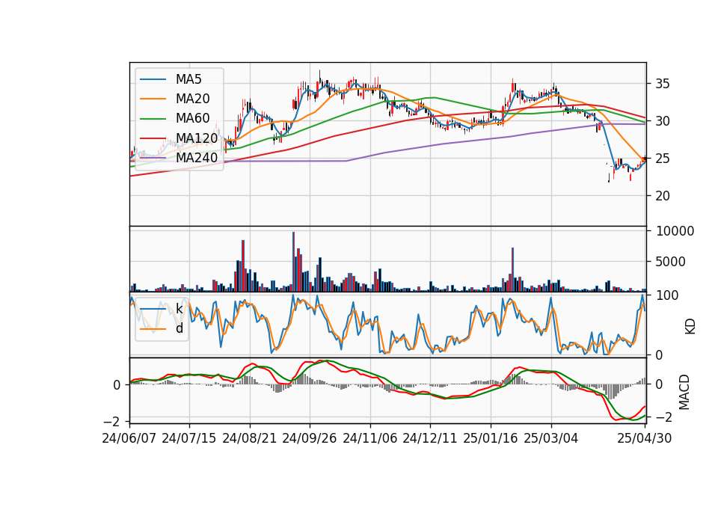Screen dimensions: 718x516
Task: Click the volume axis value 5000
Action: tap(671, 262)
